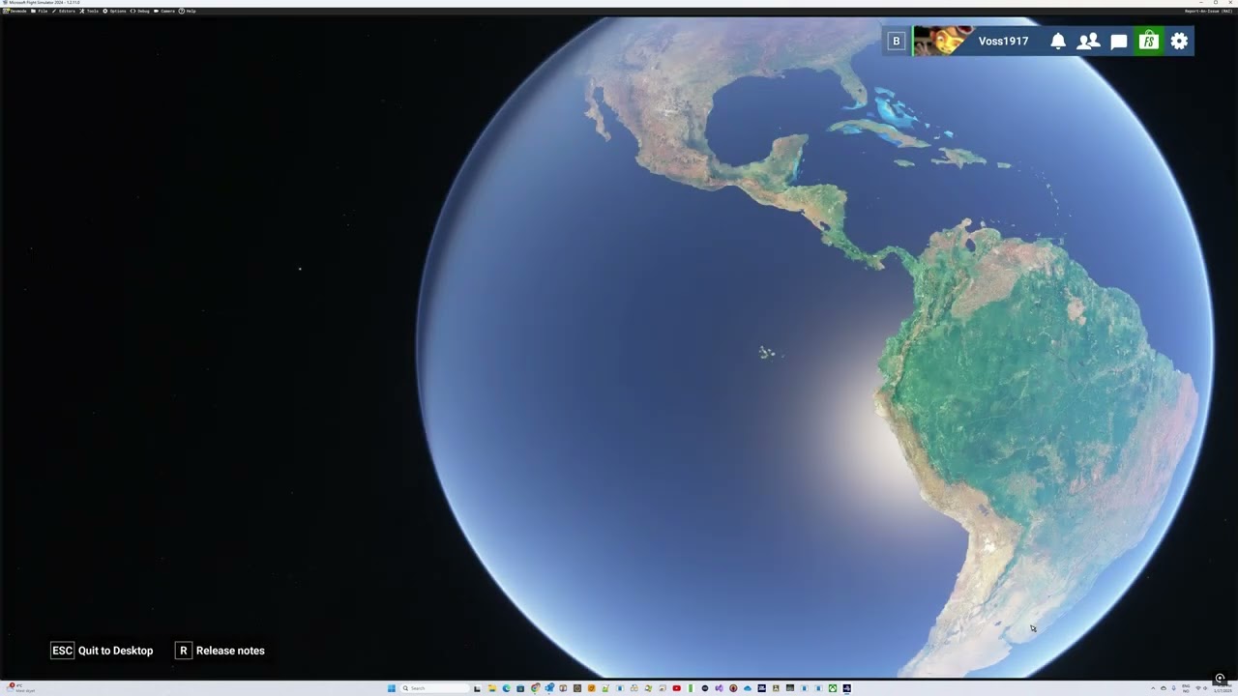Open the friends and groups icon
This screenshot has width=1238, height=696.
(1088, 42)
